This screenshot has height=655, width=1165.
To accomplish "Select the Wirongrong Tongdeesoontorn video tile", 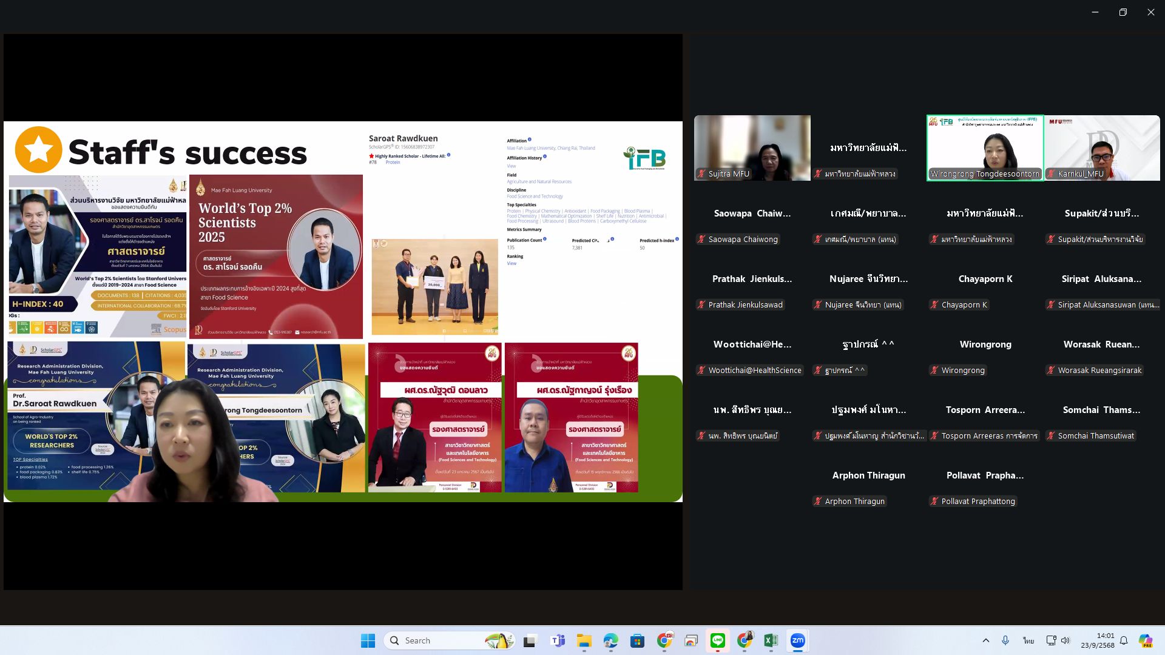I will click(985, 147).
